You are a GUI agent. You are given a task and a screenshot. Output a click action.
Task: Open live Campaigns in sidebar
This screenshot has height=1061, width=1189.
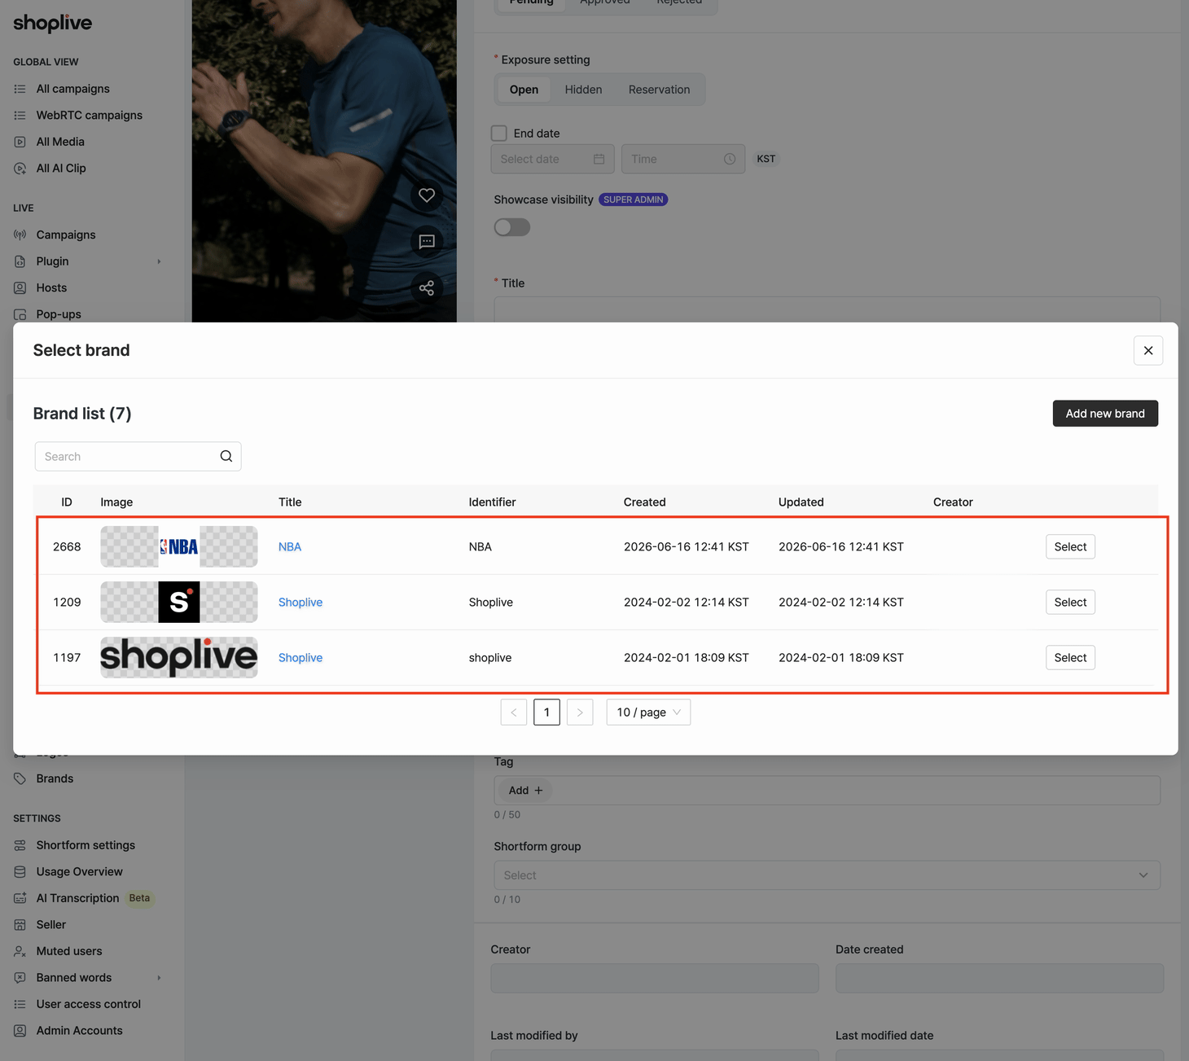pyautogui.click(x=66, y=235)
